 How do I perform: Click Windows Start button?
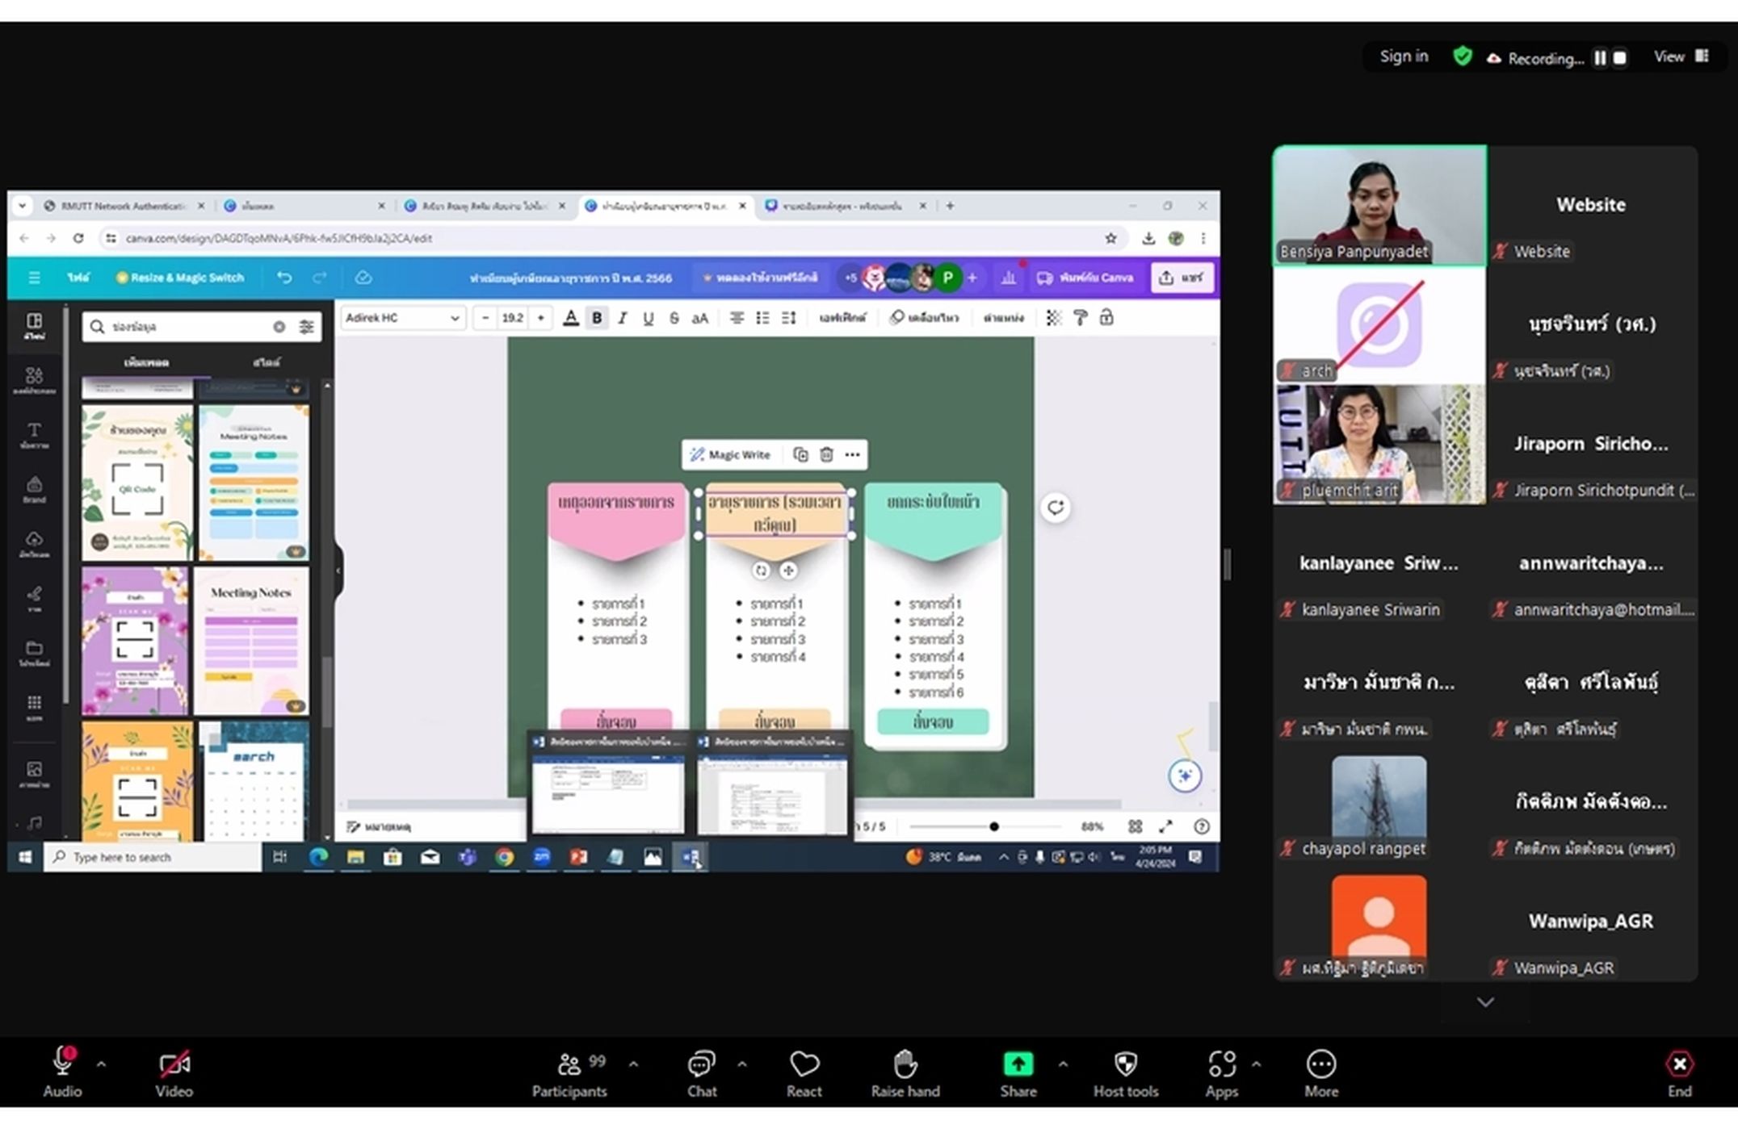tap(25, 857)
